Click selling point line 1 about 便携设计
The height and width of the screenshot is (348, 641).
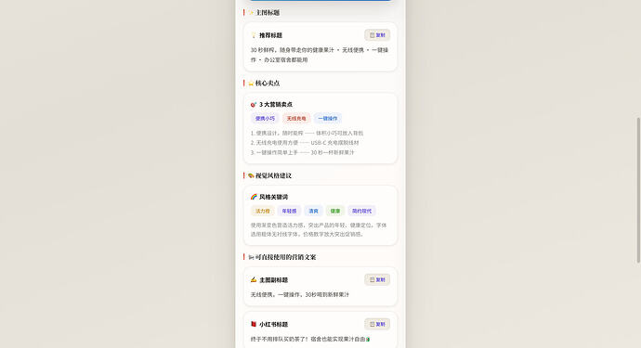pos(307,133)
